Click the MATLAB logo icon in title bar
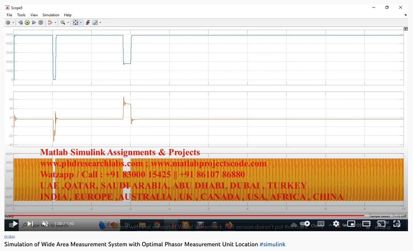 click(7, 8)
